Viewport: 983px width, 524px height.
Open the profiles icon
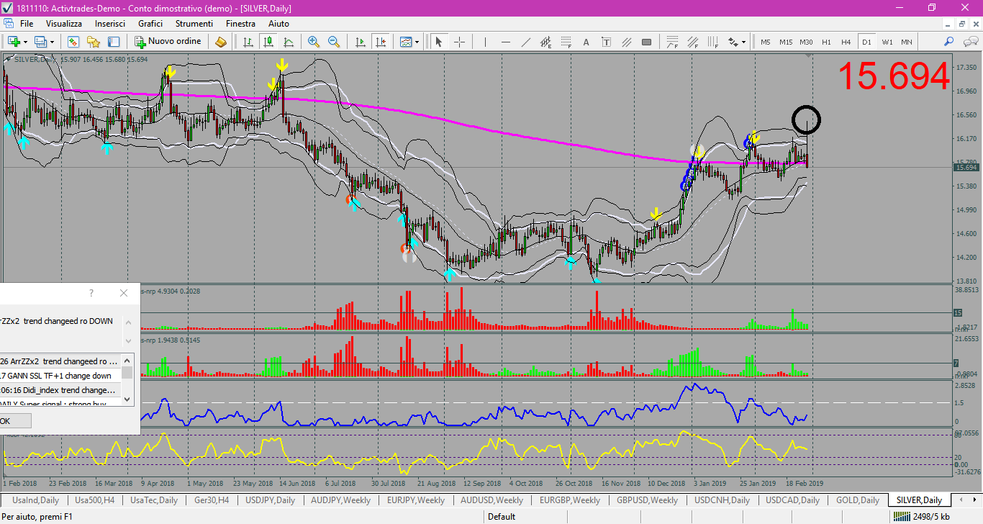[40, 42]
